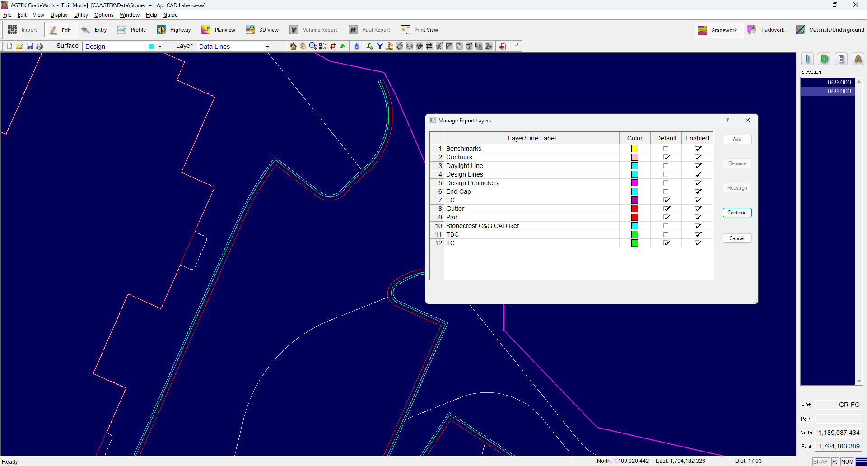Open the Utility menu
This screenshot has width=867, height=466.
click(x=81, y=15)
